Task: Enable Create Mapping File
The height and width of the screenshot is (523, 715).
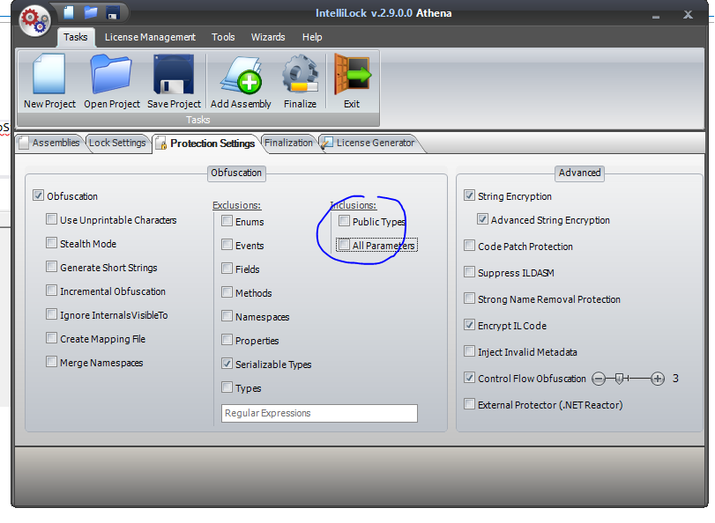Action: pos(51,338)
